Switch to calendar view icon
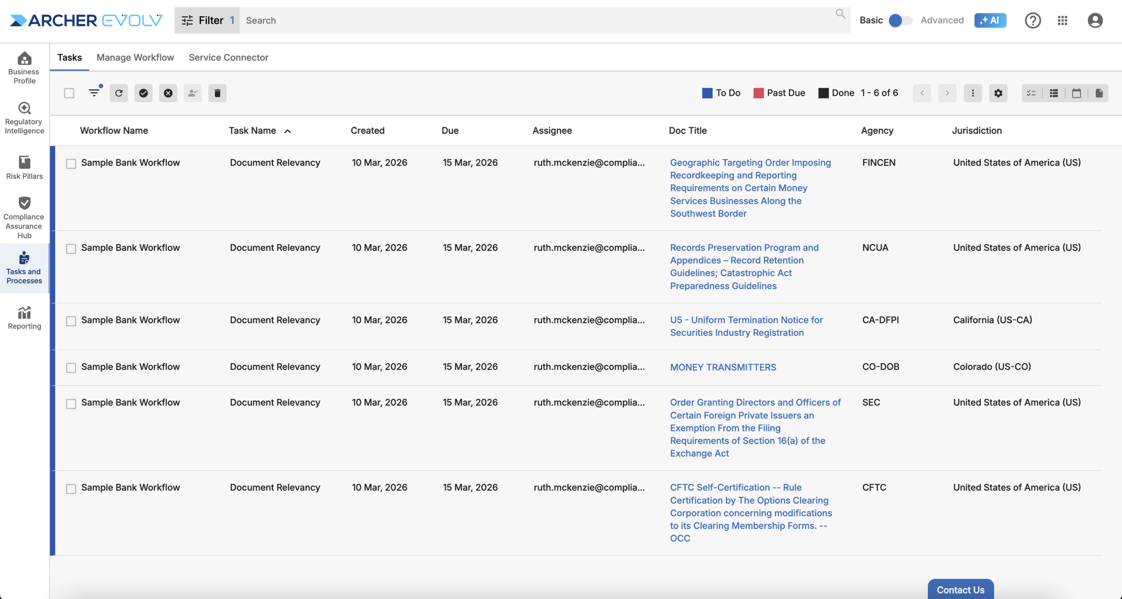Screen dimensions: 1122x599 coord(1076,93)
